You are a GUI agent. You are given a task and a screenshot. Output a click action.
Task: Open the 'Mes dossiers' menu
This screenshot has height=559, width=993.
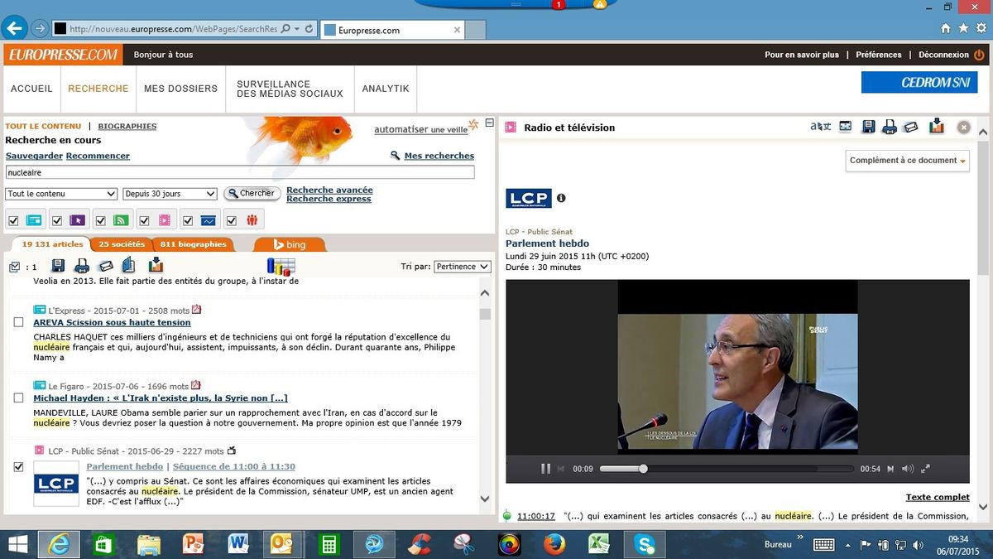[x=180, y=89]
